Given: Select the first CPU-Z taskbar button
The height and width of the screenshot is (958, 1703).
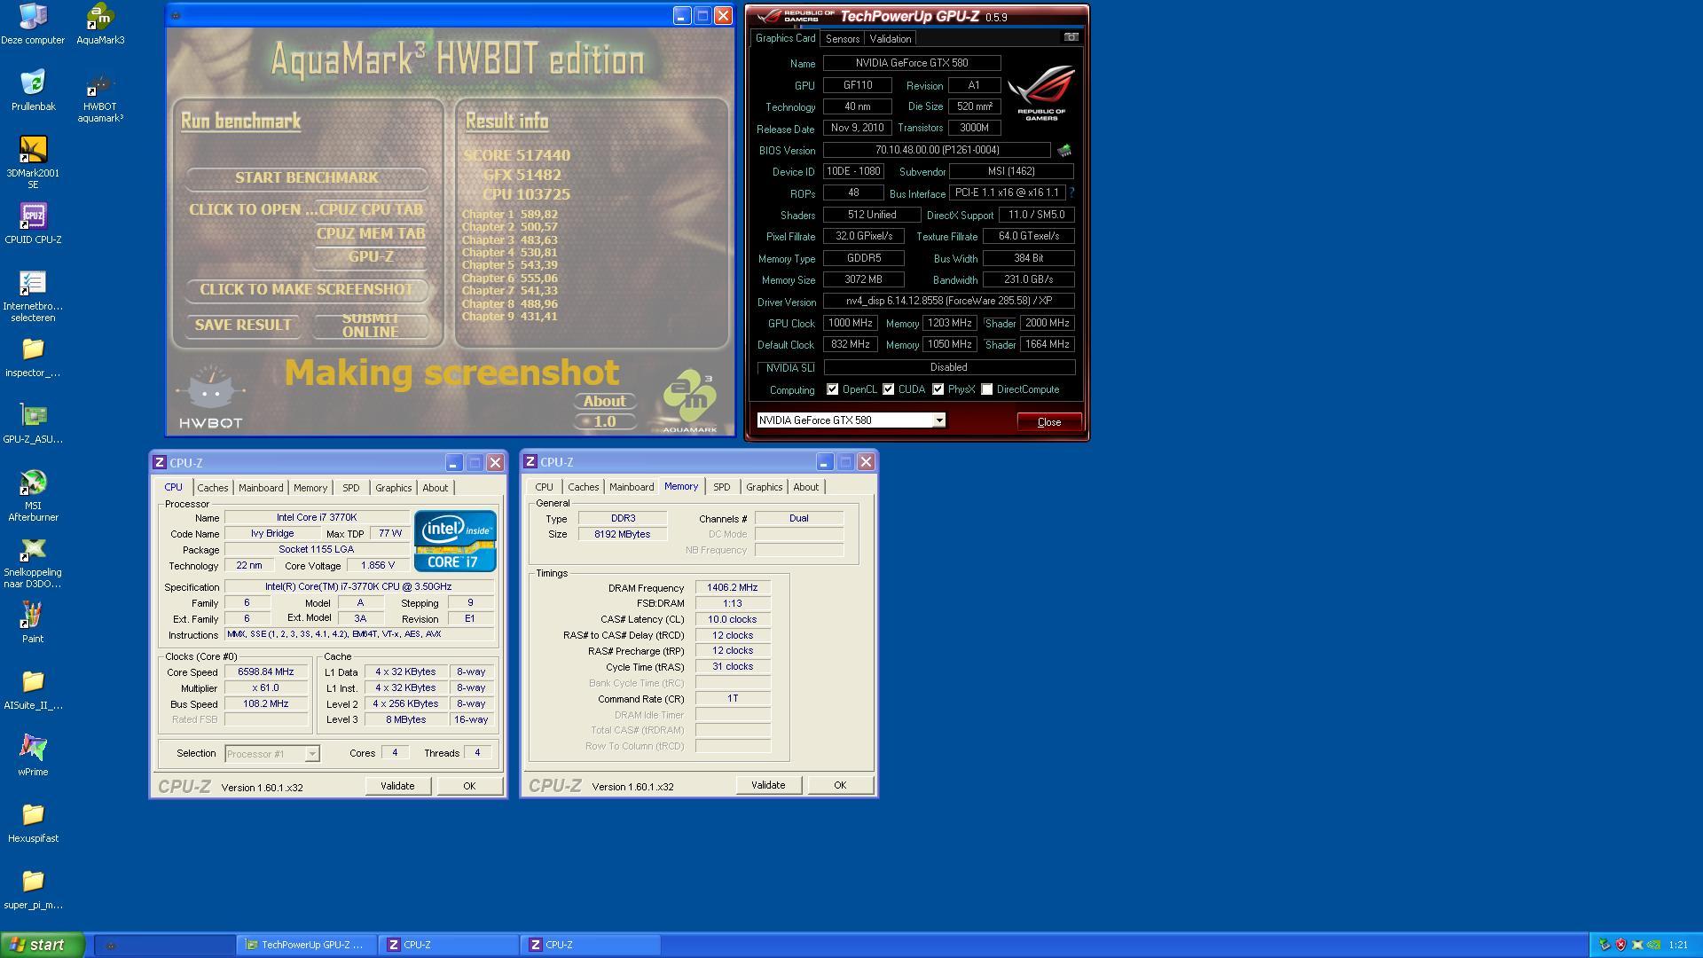Looking at the screenshot, I should point(449,945).
